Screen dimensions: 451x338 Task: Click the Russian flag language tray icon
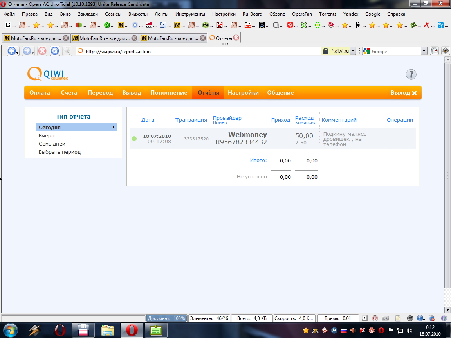(343, 330)
